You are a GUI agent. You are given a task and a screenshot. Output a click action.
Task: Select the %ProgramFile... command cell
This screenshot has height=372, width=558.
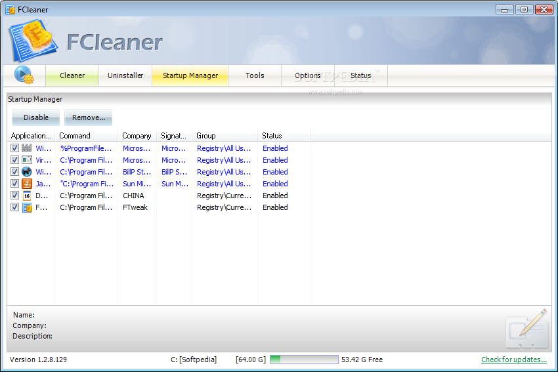coord(86,148)
